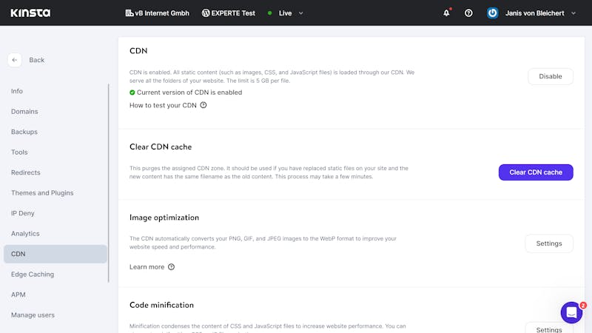Open the help question mark icon
Screen dimensions: 592x333
[x=468, y=13]
